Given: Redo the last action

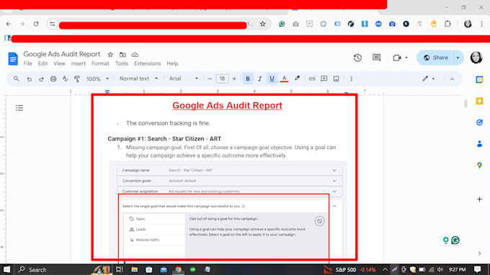Looking at the screenshot, I should pos(41,79).
